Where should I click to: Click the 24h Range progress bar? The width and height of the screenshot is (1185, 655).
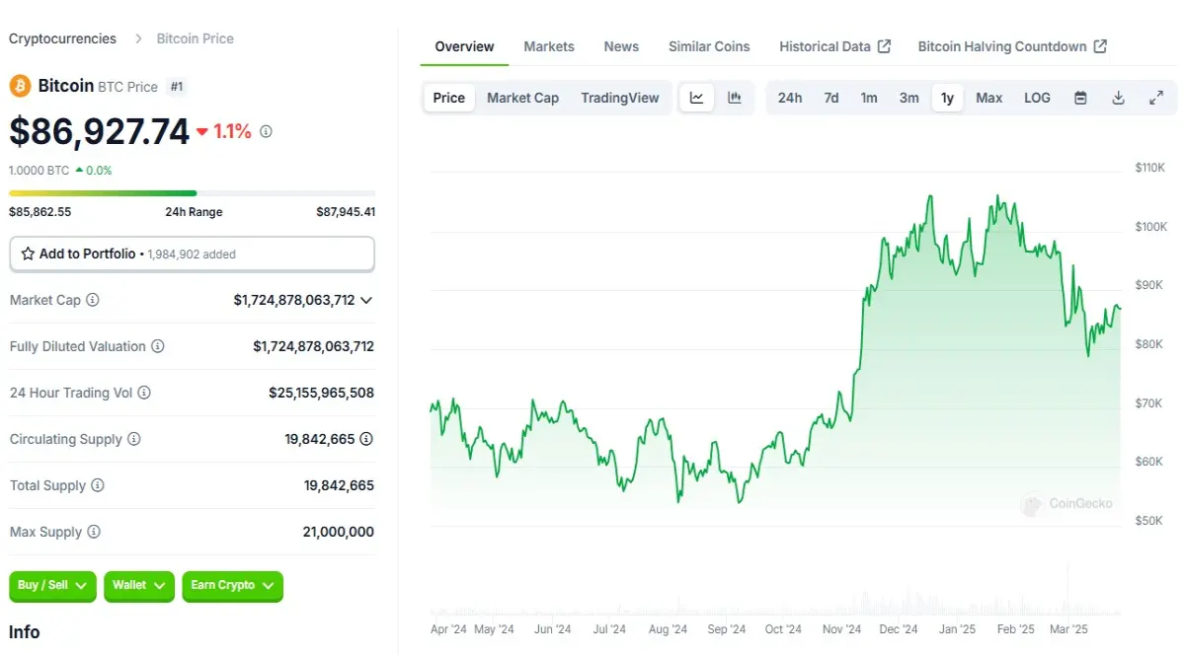click(192, 193)
